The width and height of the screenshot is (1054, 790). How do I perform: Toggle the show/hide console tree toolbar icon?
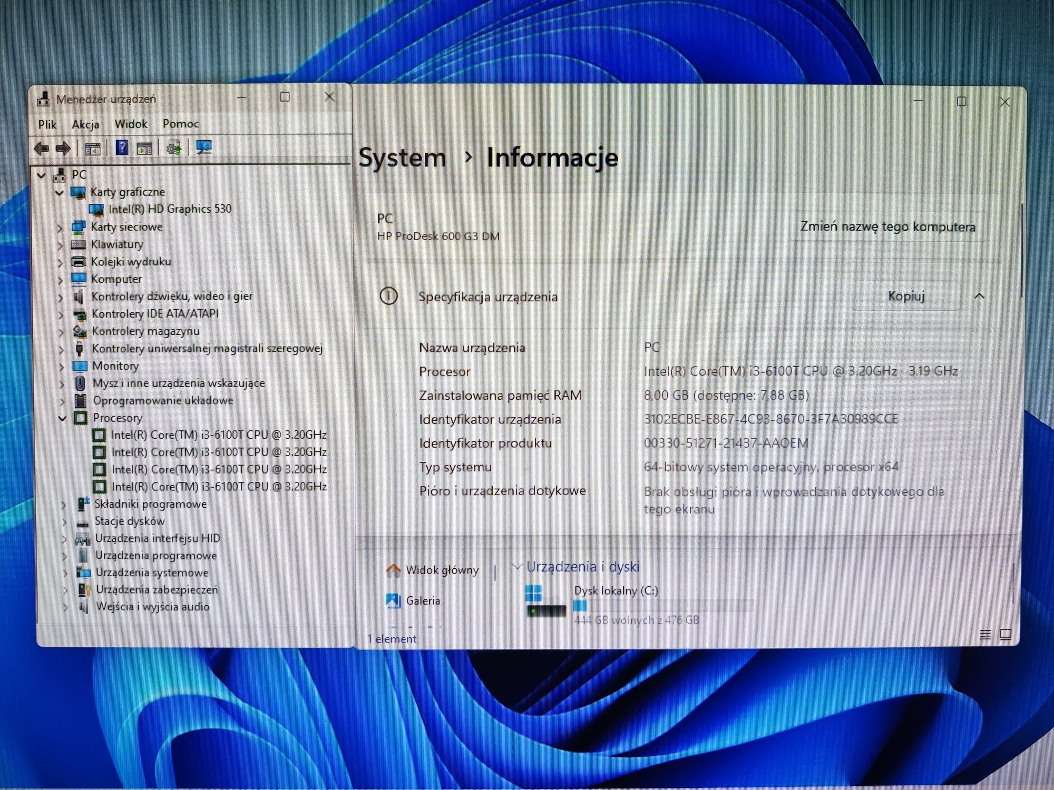(93, 149)
